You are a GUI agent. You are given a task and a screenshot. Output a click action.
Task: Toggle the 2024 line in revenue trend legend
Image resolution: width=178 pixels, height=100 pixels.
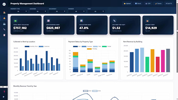87,91
